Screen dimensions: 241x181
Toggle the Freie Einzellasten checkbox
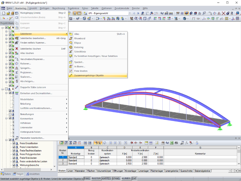(14, 143)
